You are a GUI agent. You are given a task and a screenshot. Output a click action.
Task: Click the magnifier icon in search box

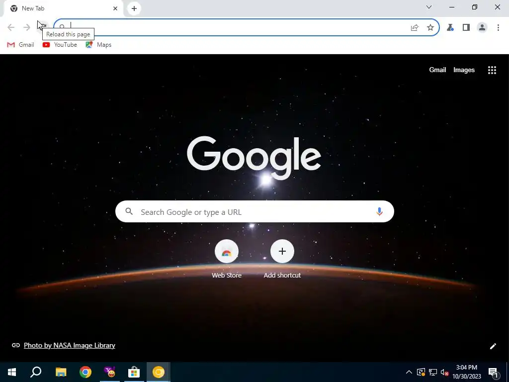tap(129, 212)
